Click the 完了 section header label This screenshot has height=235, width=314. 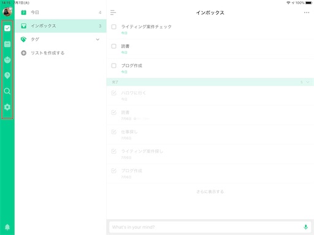(x=115, y=82)
